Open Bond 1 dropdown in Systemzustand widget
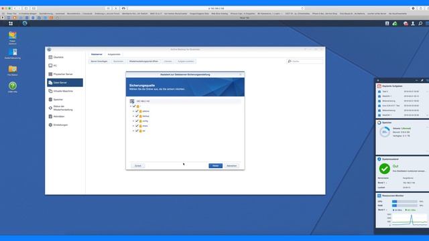Viewport: 429px width, 241px height. [x=383, y=183]
